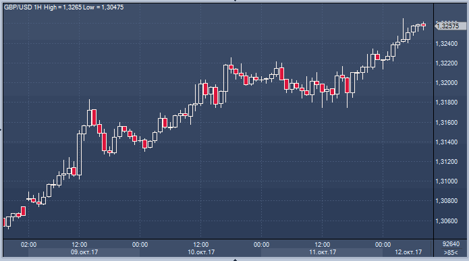Click the 1,32400 price axis label

pos(447,44)
